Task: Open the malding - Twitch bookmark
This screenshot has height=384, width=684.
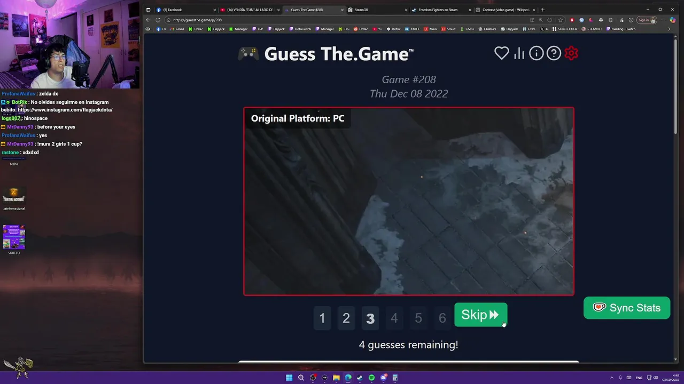Action: pos(620,29)
